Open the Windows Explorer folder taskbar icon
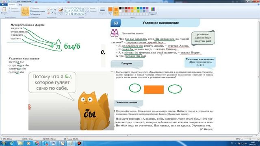The height and width of the screenshot is (146, 260). click(20, 143)
